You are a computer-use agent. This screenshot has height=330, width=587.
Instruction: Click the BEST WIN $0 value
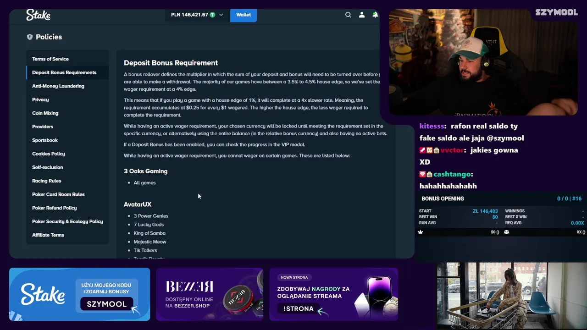point(495,217)
